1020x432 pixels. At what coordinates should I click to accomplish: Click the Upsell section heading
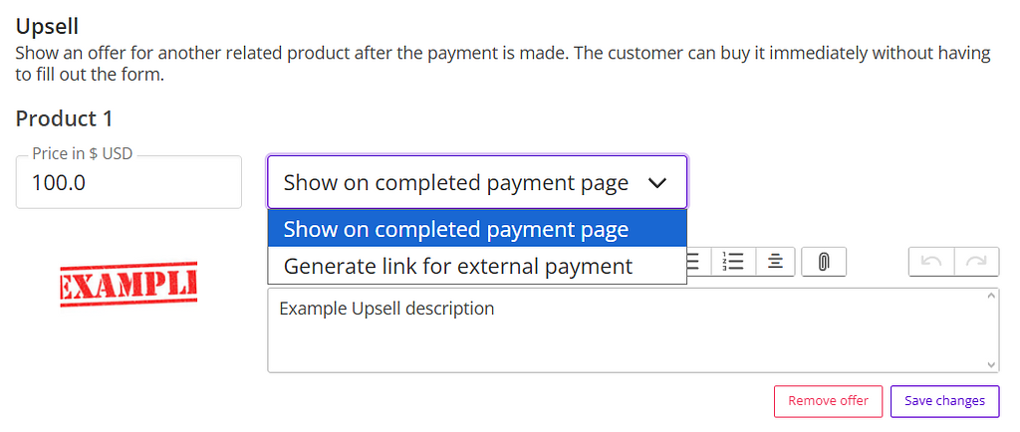[x=47, y=26]
